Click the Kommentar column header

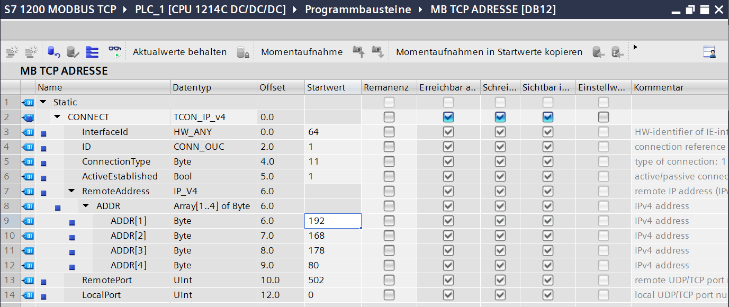(x=680, y=87)
